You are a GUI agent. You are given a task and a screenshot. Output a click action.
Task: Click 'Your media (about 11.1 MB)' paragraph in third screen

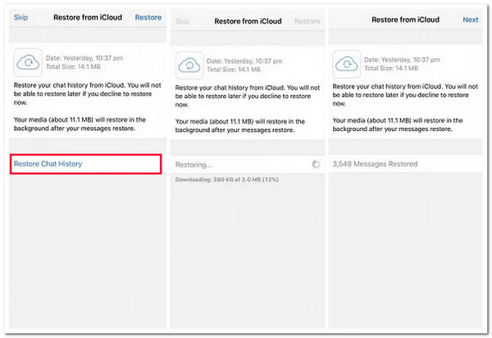(x=398, y=124)
